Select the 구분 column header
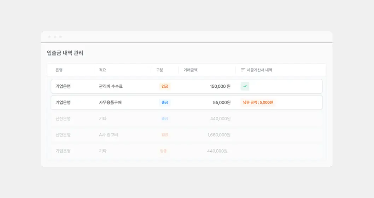 (159, 70)
